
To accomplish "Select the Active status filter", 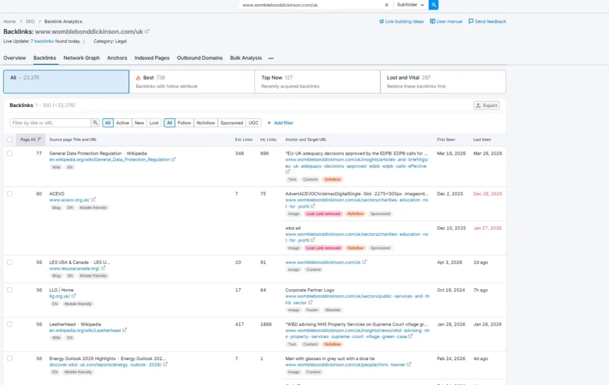I will (123, 123).
